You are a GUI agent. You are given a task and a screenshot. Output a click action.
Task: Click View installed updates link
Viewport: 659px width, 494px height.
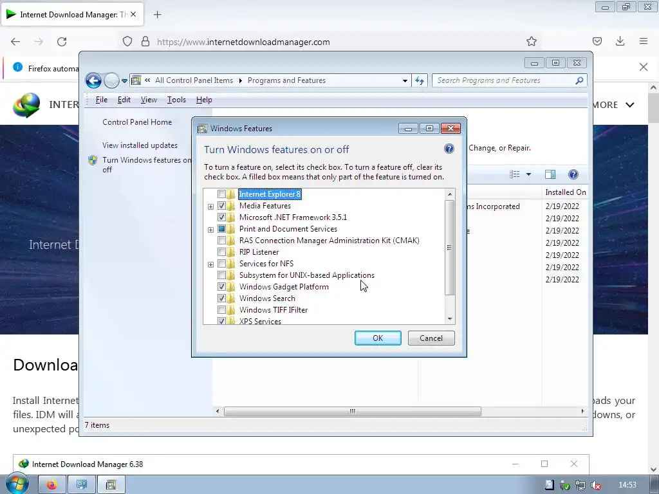140,145
